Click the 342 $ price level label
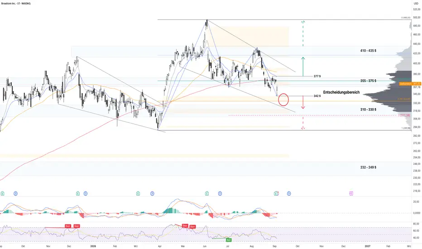 (317, 96)
